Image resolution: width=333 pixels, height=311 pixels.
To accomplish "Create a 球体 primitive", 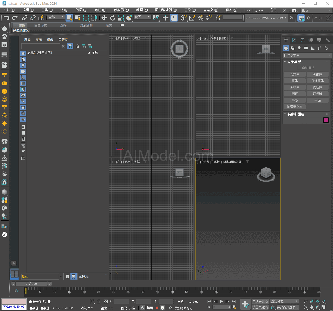I will click(x=295, y=81).
